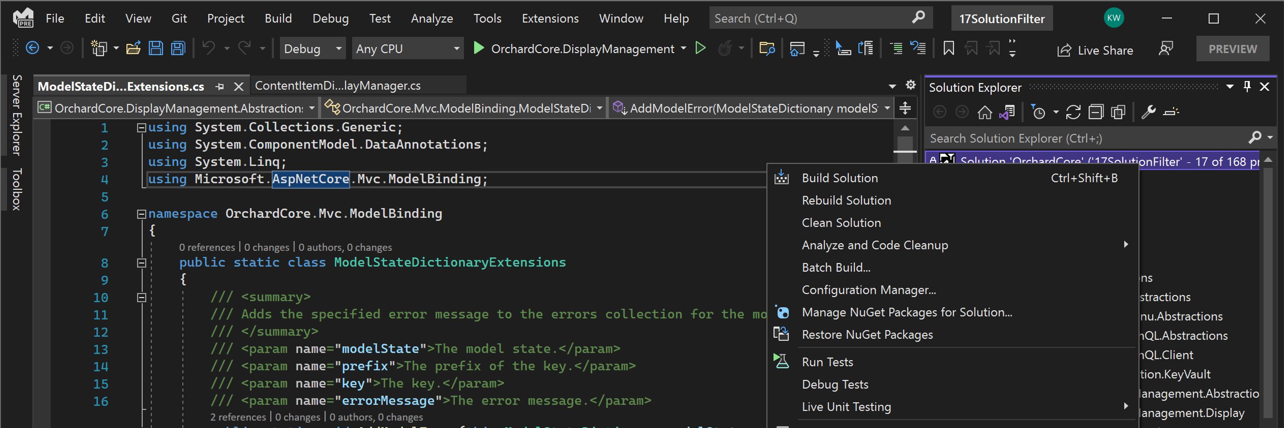Click the comment-out selected lines icon

(x=896, y=48)
